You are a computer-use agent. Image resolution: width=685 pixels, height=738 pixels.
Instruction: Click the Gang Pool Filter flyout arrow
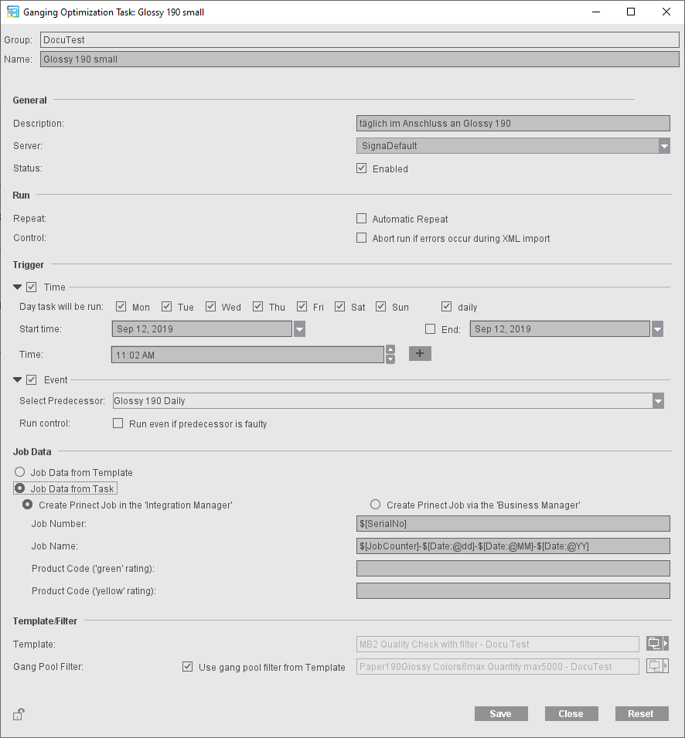pos(665,665)
